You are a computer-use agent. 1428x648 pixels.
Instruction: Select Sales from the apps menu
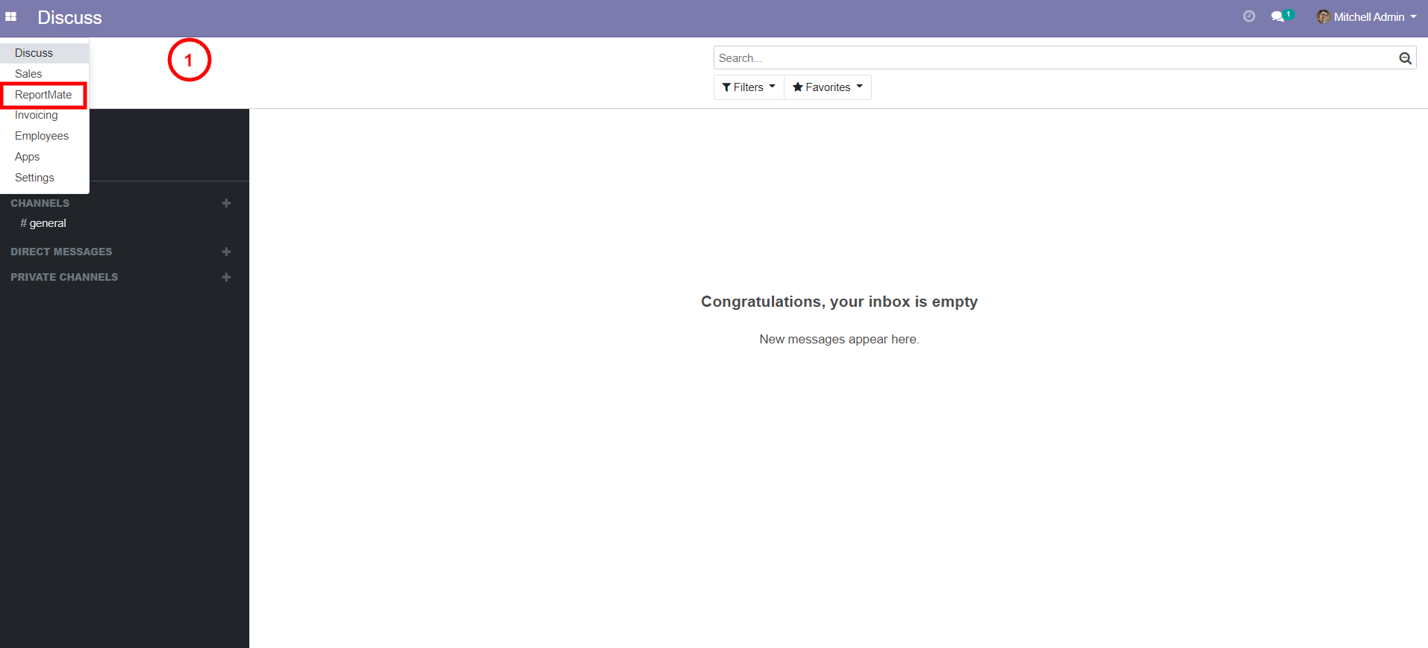click(x=28, y=74)
